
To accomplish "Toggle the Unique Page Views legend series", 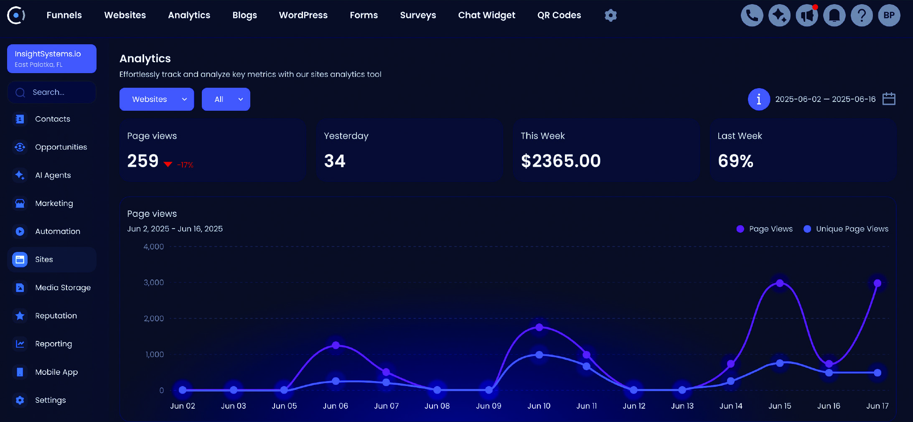I will [846, 229].
